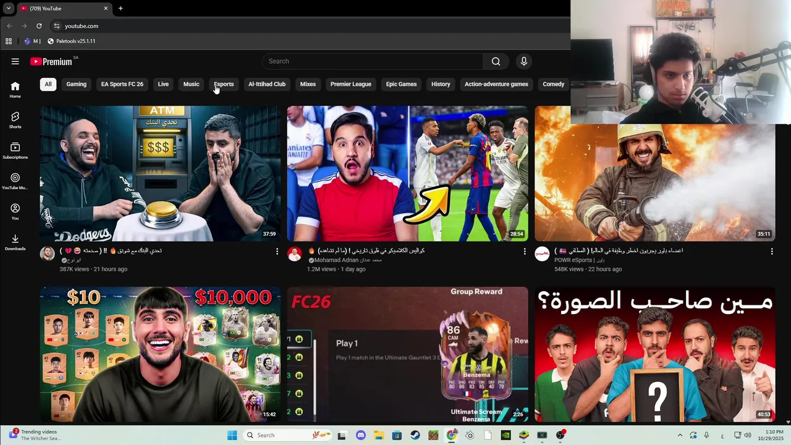Open Subscriptions in the sidebar
This screenshot has width=791, height=445.
point(15,151)
